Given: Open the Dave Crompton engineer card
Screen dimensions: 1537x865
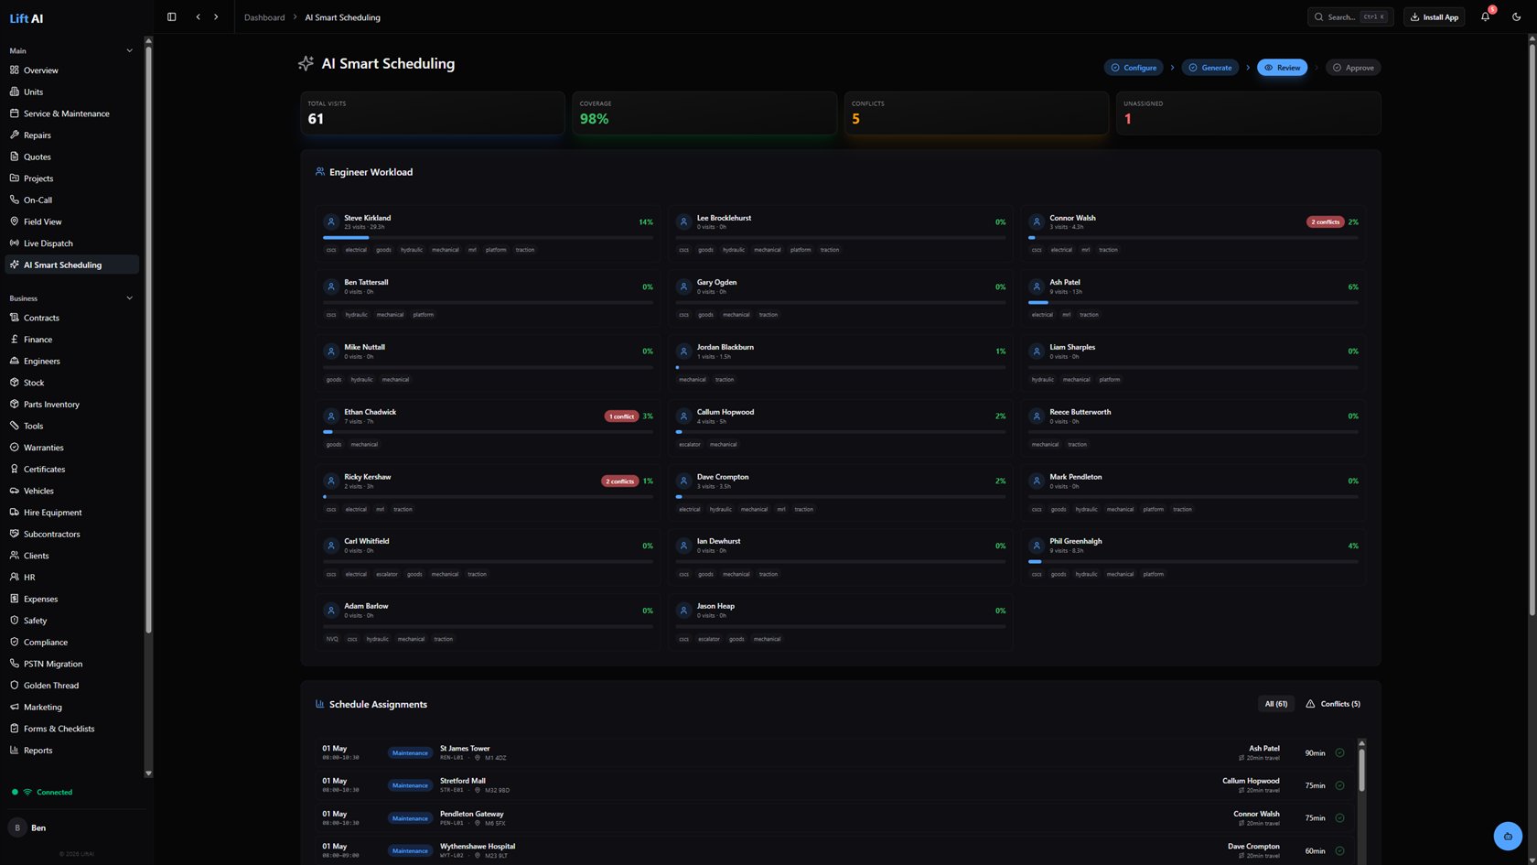Looking at the screenshot, I should tap(841, 493).
